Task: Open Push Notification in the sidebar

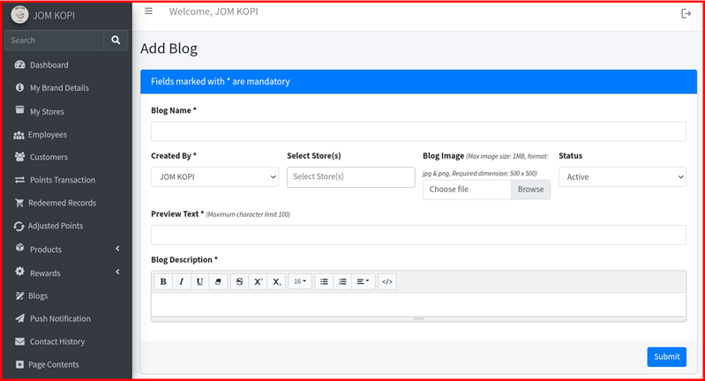Action: point(60,318)
